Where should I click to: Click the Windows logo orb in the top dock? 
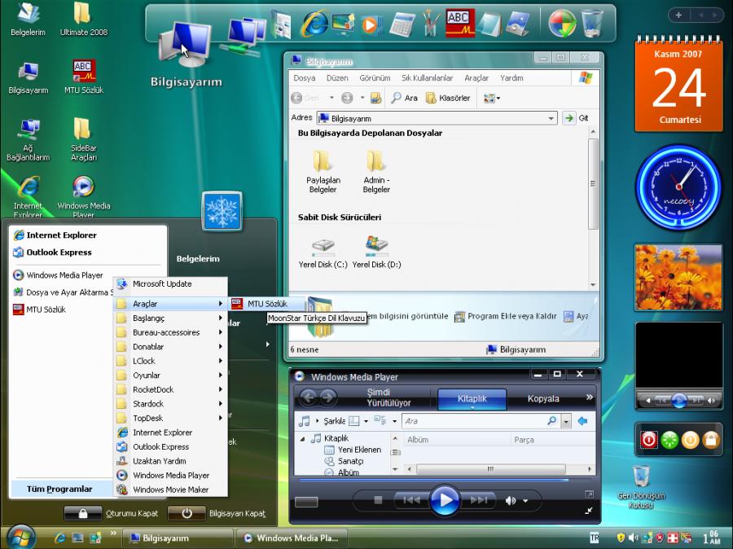click(561, 24)
